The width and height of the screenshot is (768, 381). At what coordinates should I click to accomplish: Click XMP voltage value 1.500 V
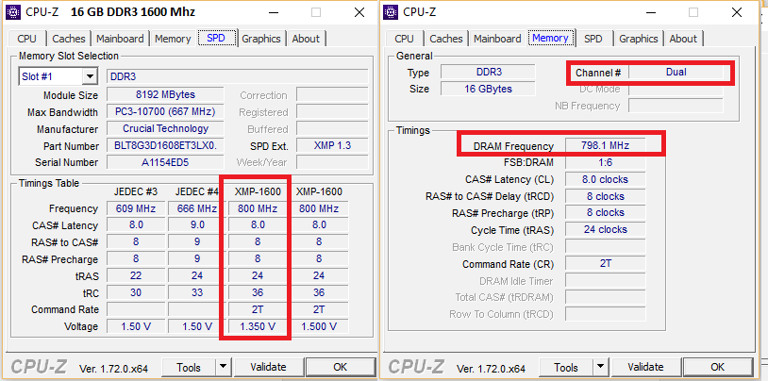click(x=319, y=326)
